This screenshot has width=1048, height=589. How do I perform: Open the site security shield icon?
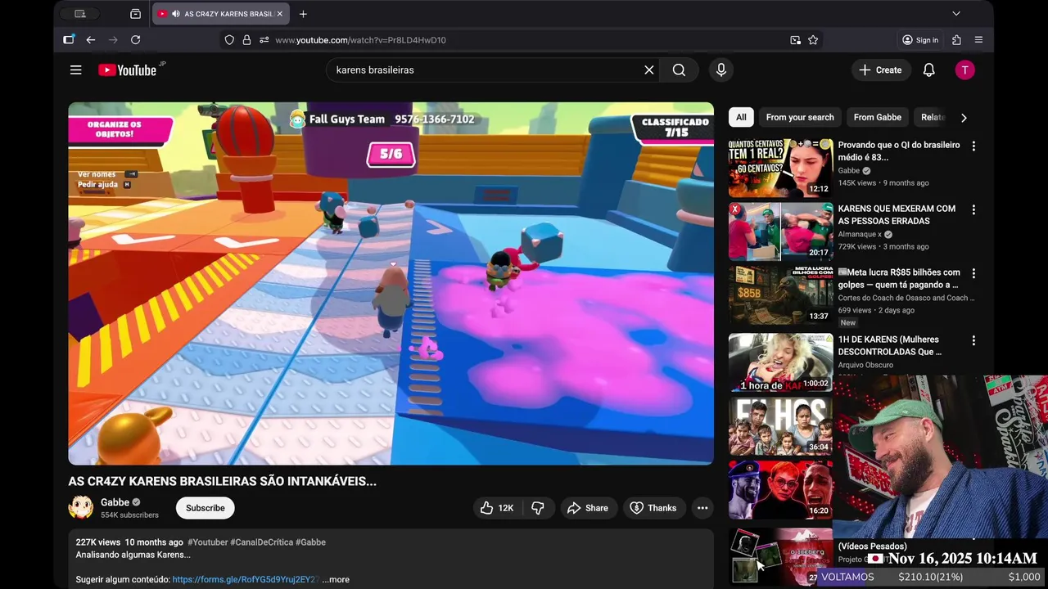click(229, 40)
